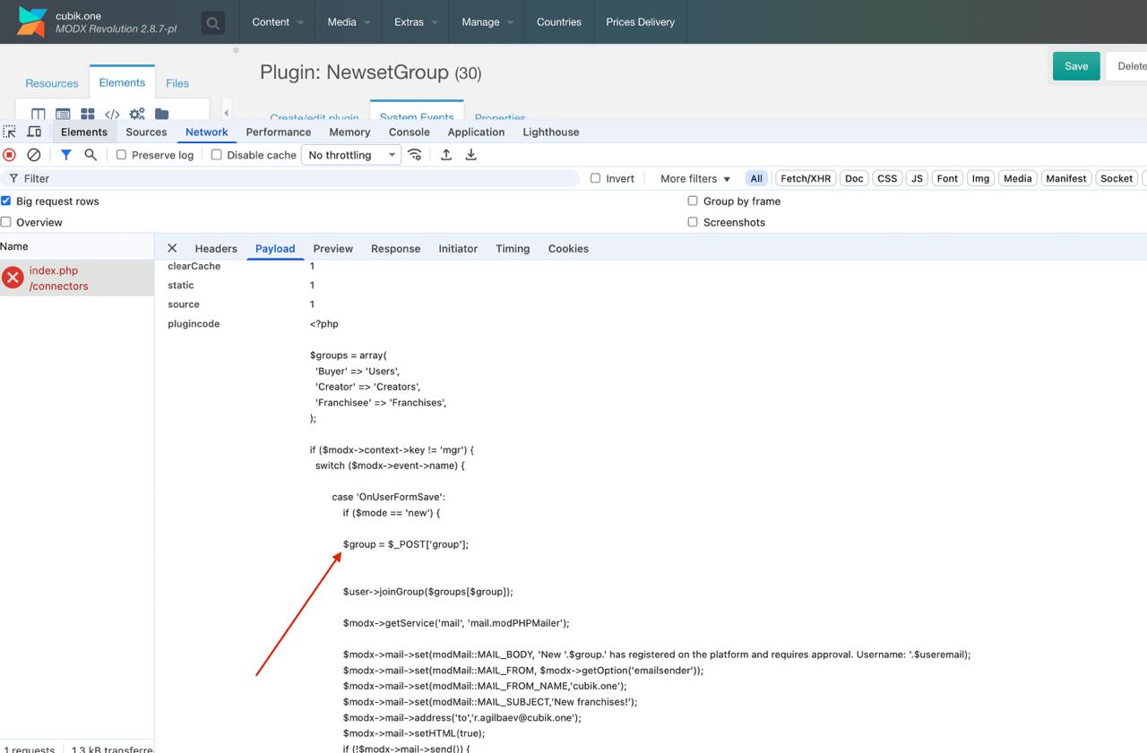Check the Disable cache checkbox
1147x753 pixels.
click(x=216, y=155)
